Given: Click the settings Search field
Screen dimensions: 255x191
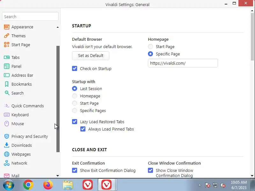Looking at the screenshot, I should tap(30, 17).
